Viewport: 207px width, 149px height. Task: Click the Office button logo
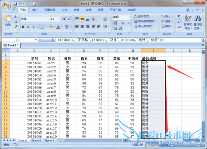click(x=7, y=6)
